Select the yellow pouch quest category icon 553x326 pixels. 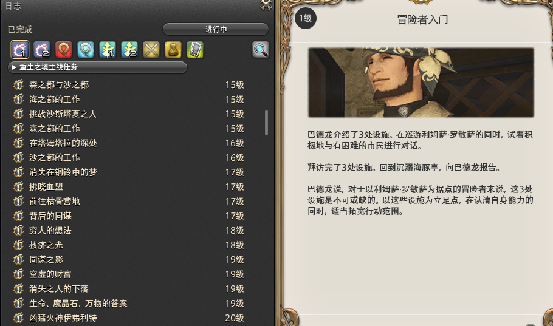(173, 50)
